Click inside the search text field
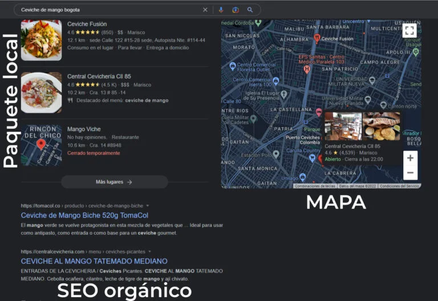This screenshot has width=438, height=301. coord(108,10)
